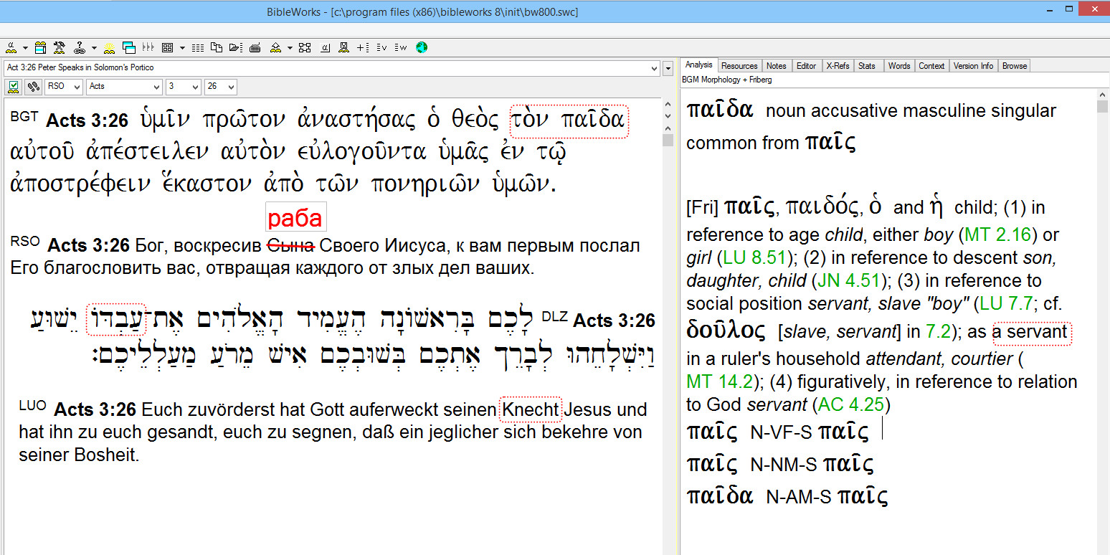
Task: Click the copy pages toolbar icon
Action: coord(216,47)
